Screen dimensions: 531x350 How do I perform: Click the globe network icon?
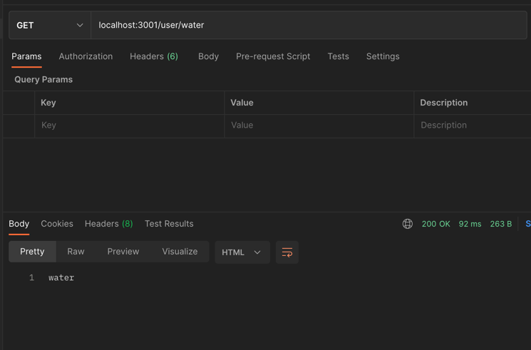tap(408, 224)
